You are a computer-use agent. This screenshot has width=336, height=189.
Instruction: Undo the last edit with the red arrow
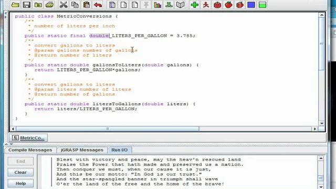(x=98, y=5)
